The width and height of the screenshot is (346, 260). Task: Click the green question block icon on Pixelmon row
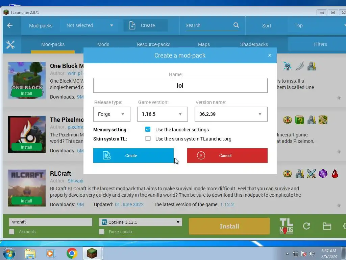click(x=299, y=120)
